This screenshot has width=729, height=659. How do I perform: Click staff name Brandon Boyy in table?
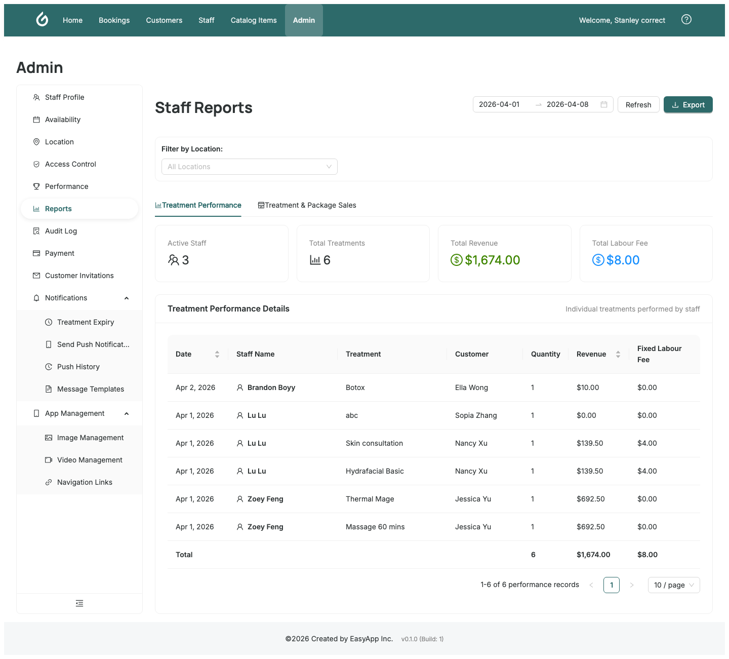(271, 387)
